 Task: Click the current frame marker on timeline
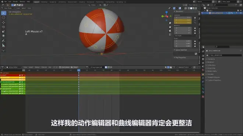point(79,70)
